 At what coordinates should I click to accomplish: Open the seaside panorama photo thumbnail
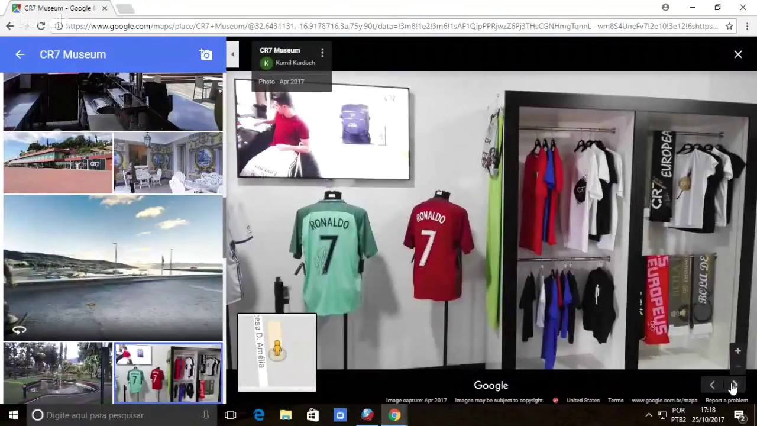(x=113, y=268)
